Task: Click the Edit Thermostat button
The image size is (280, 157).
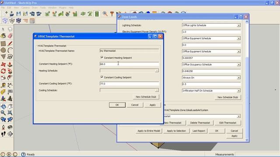Action: [227, 123]
